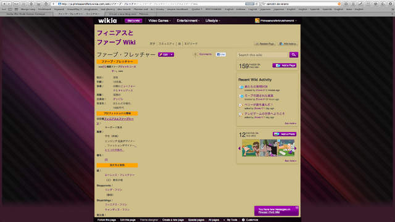Open the フィニアスとファーブ Wiki title link

click(116, 38)
